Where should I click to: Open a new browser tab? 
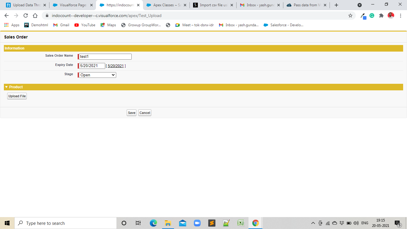[x=336, y=5]
